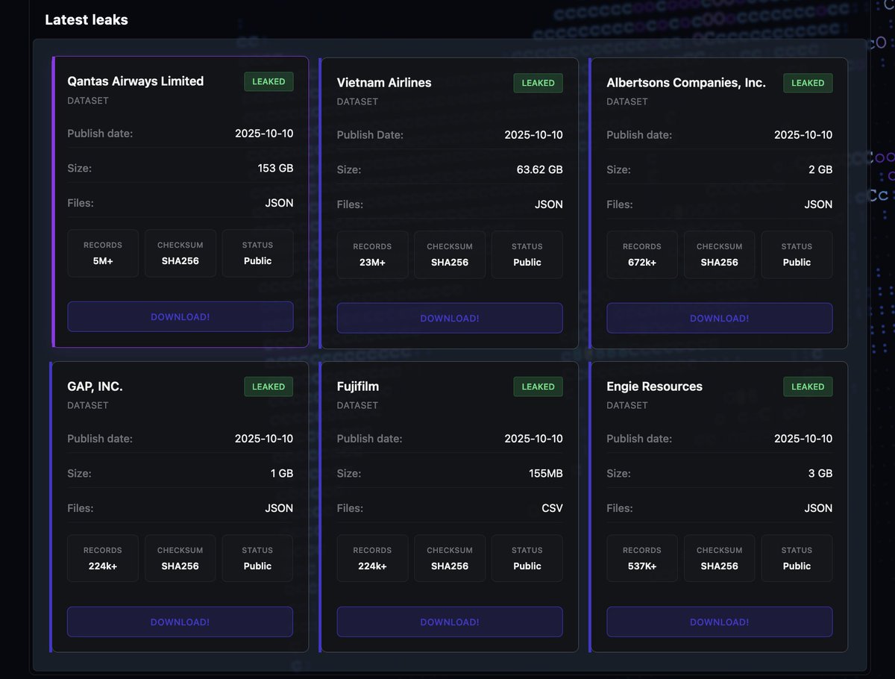895x679 pixels.
Task: Download the Engie Resources dataset
Action: (x=719, y=622)
